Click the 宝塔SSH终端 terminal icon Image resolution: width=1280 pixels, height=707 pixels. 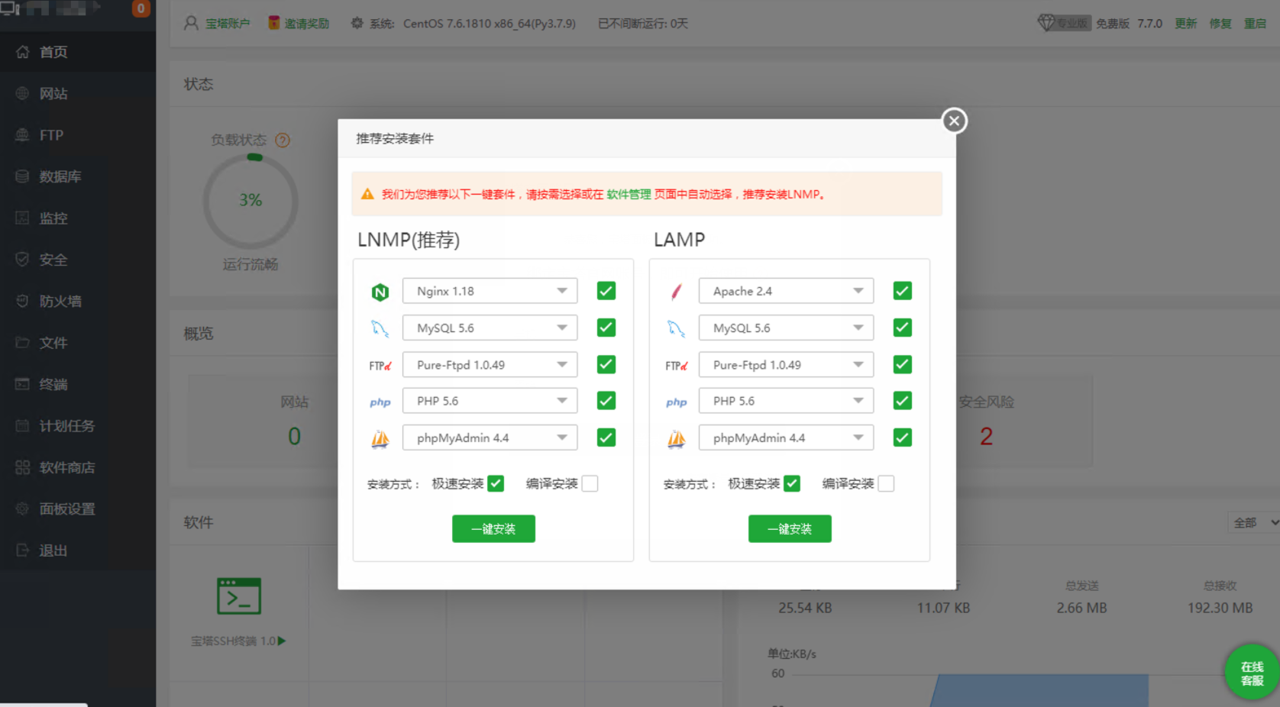pyautogui.click(x=239, y=596)
